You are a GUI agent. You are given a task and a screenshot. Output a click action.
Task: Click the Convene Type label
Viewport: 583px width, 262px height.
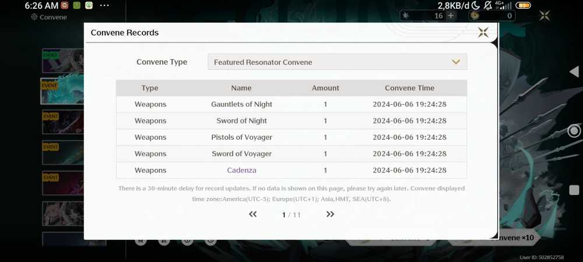click(161, 62)
